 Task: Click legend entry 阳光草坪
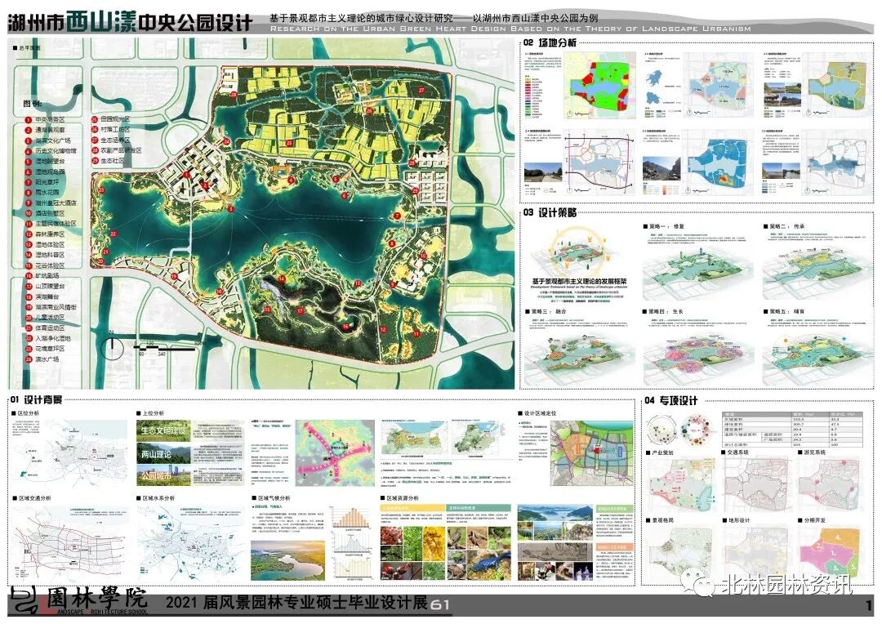pyautogui.click(x=42, y=182)
